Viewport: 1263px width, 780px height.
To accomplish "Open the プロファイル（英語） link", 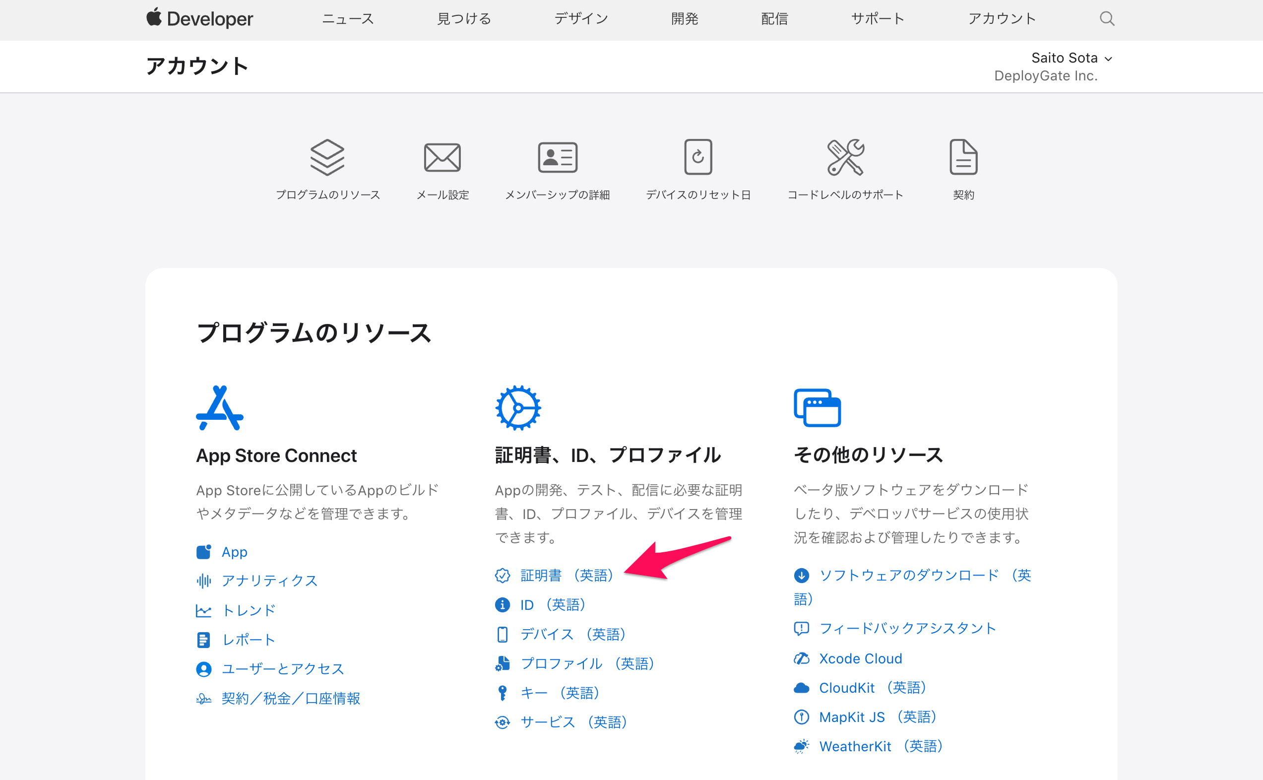I will (x=587, y=663).
